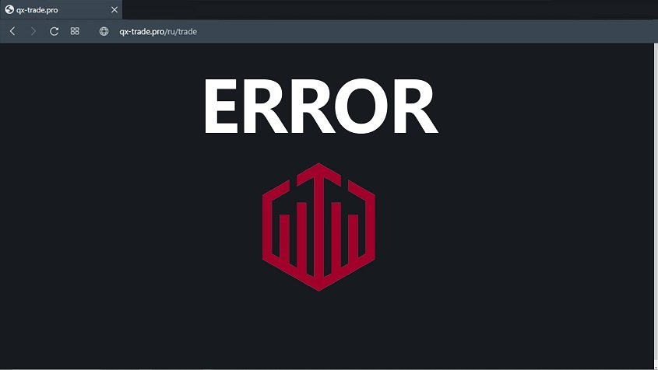Reload the qx-trade.pro page
Screen dimensions: 658x370
54,31
